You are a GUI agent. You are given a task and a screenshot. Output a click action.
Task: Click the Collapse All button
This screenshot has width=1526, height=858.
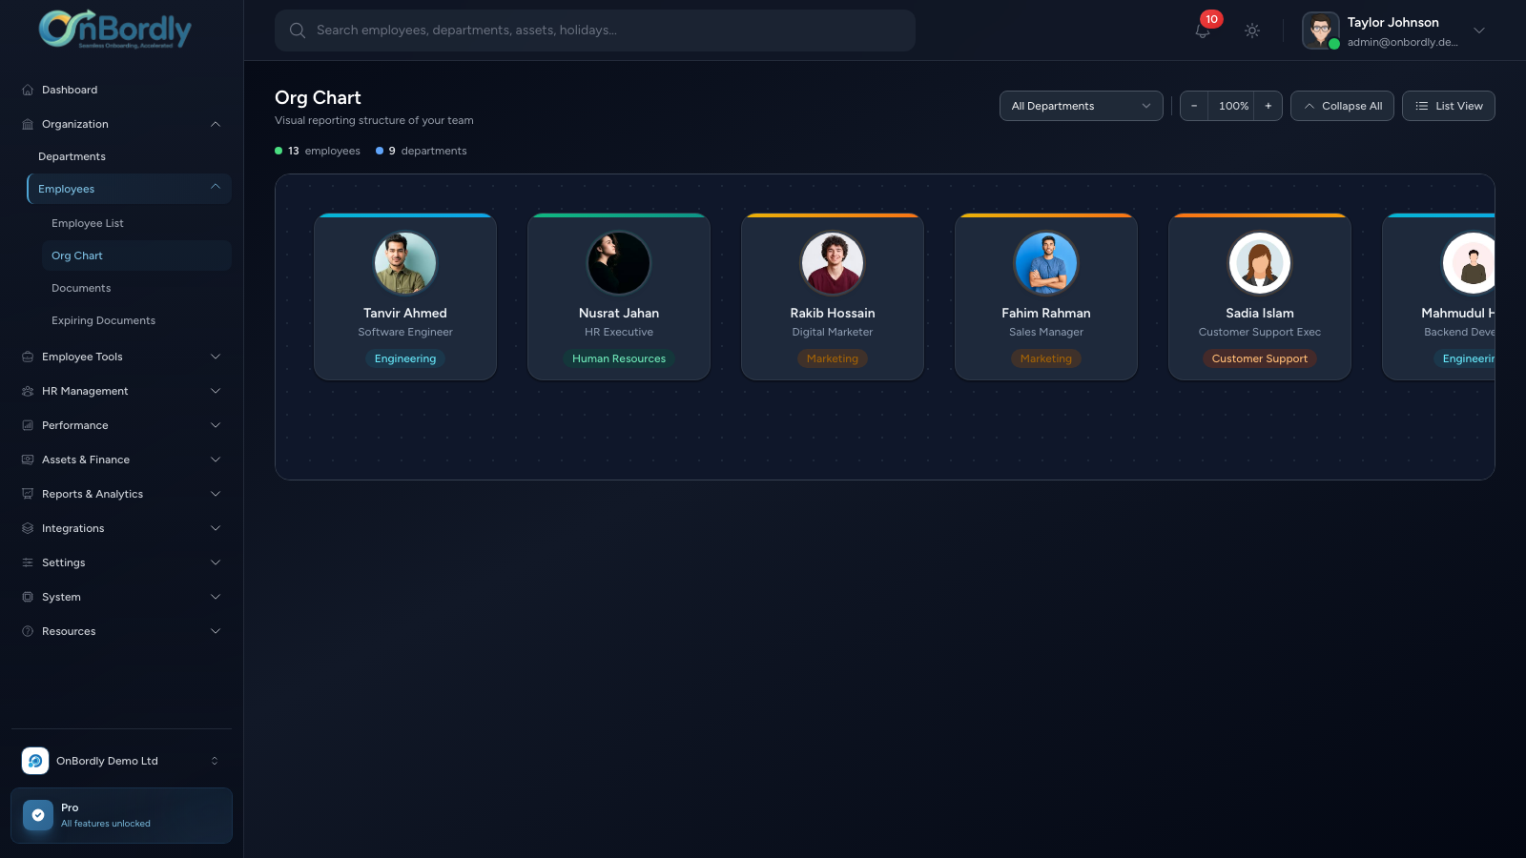[1342, 106]
